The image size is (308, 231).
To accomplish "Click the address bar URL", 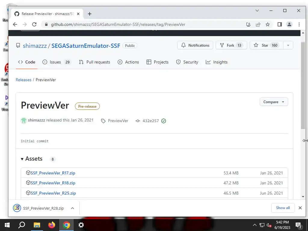I will 118,24.
